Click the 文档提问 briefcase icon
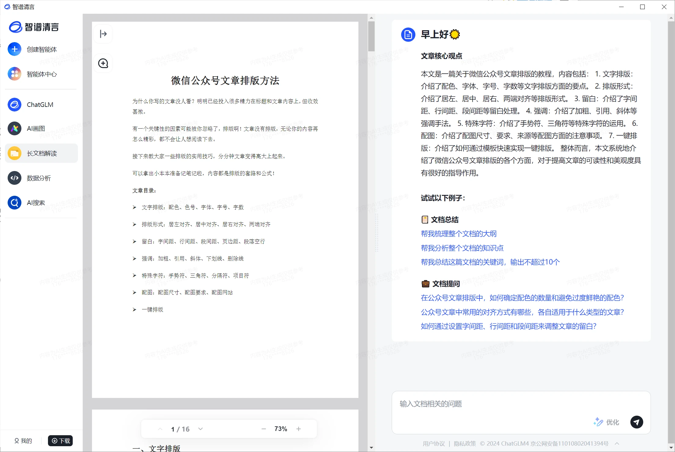The image size is (675, 452). pos(425,284)
